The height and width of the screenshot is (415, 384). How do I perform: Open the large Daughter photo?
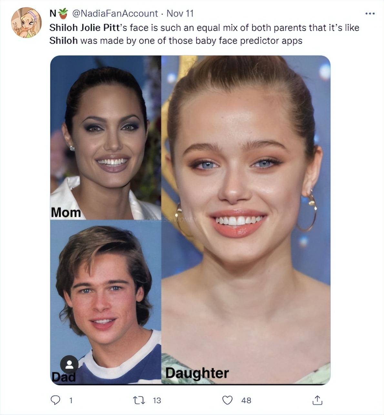click(246, 220)
